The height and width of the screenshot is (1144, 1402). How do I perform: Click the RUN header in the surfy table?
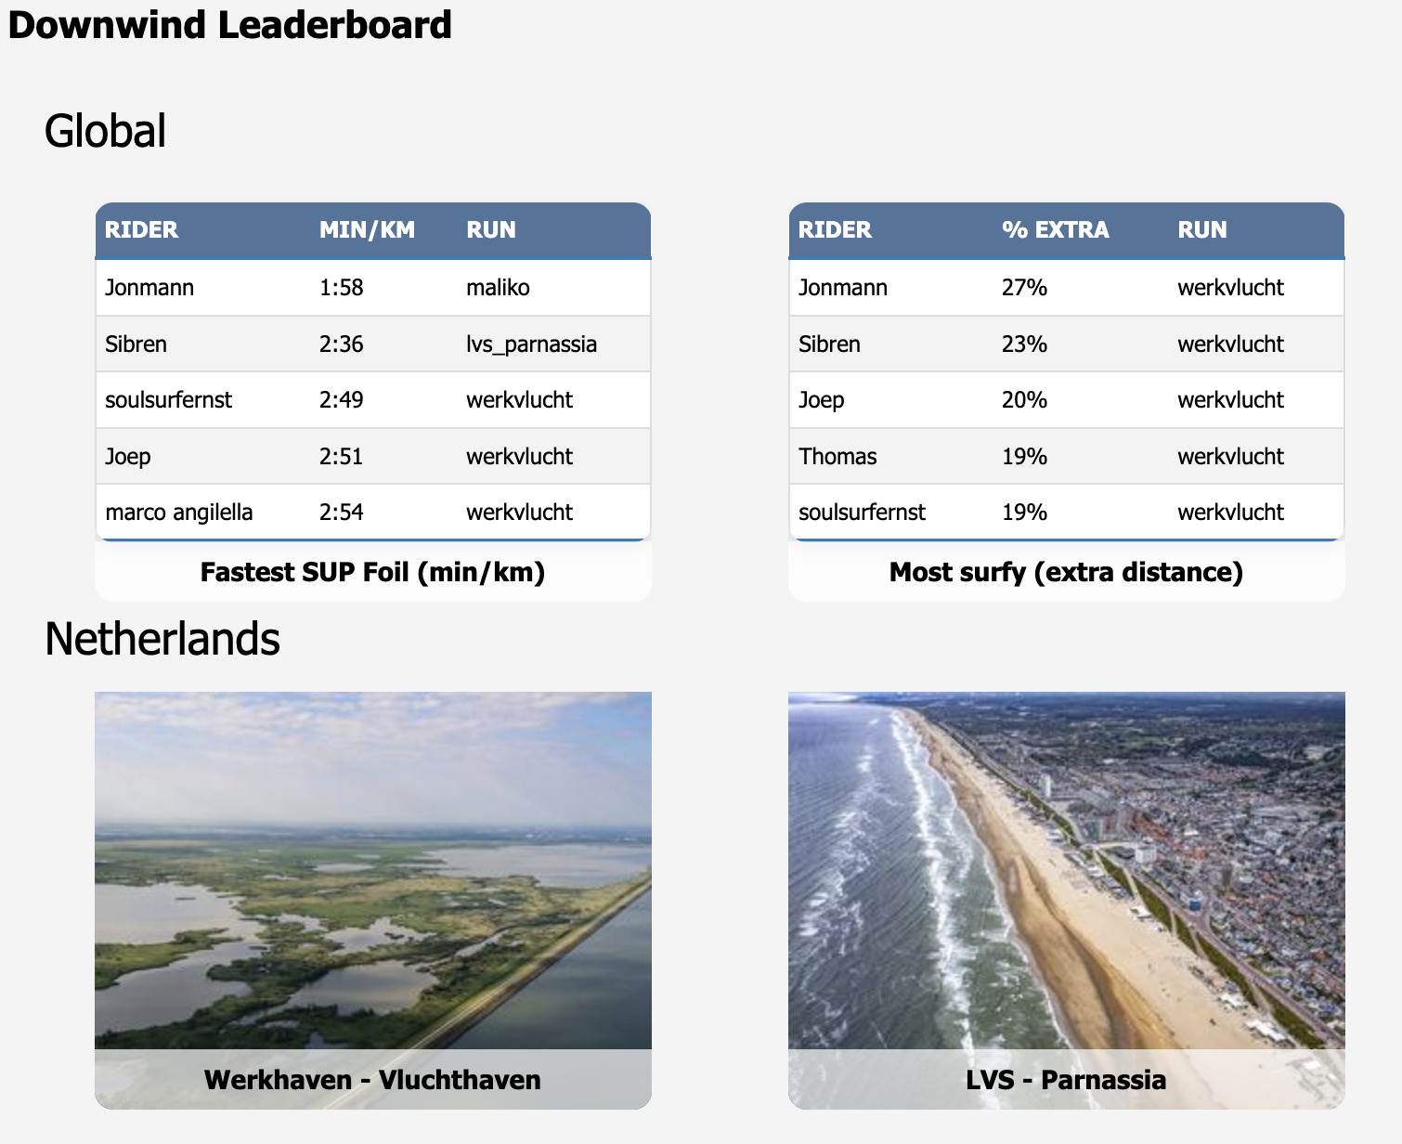[x=1201, y=229]
